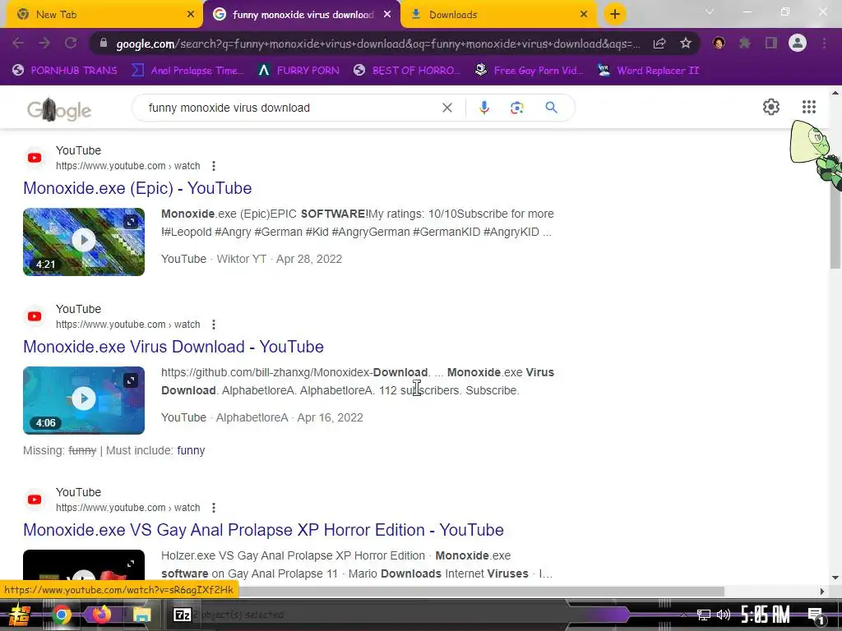Click the Wiktor YT channel text

tap(241, 259)
